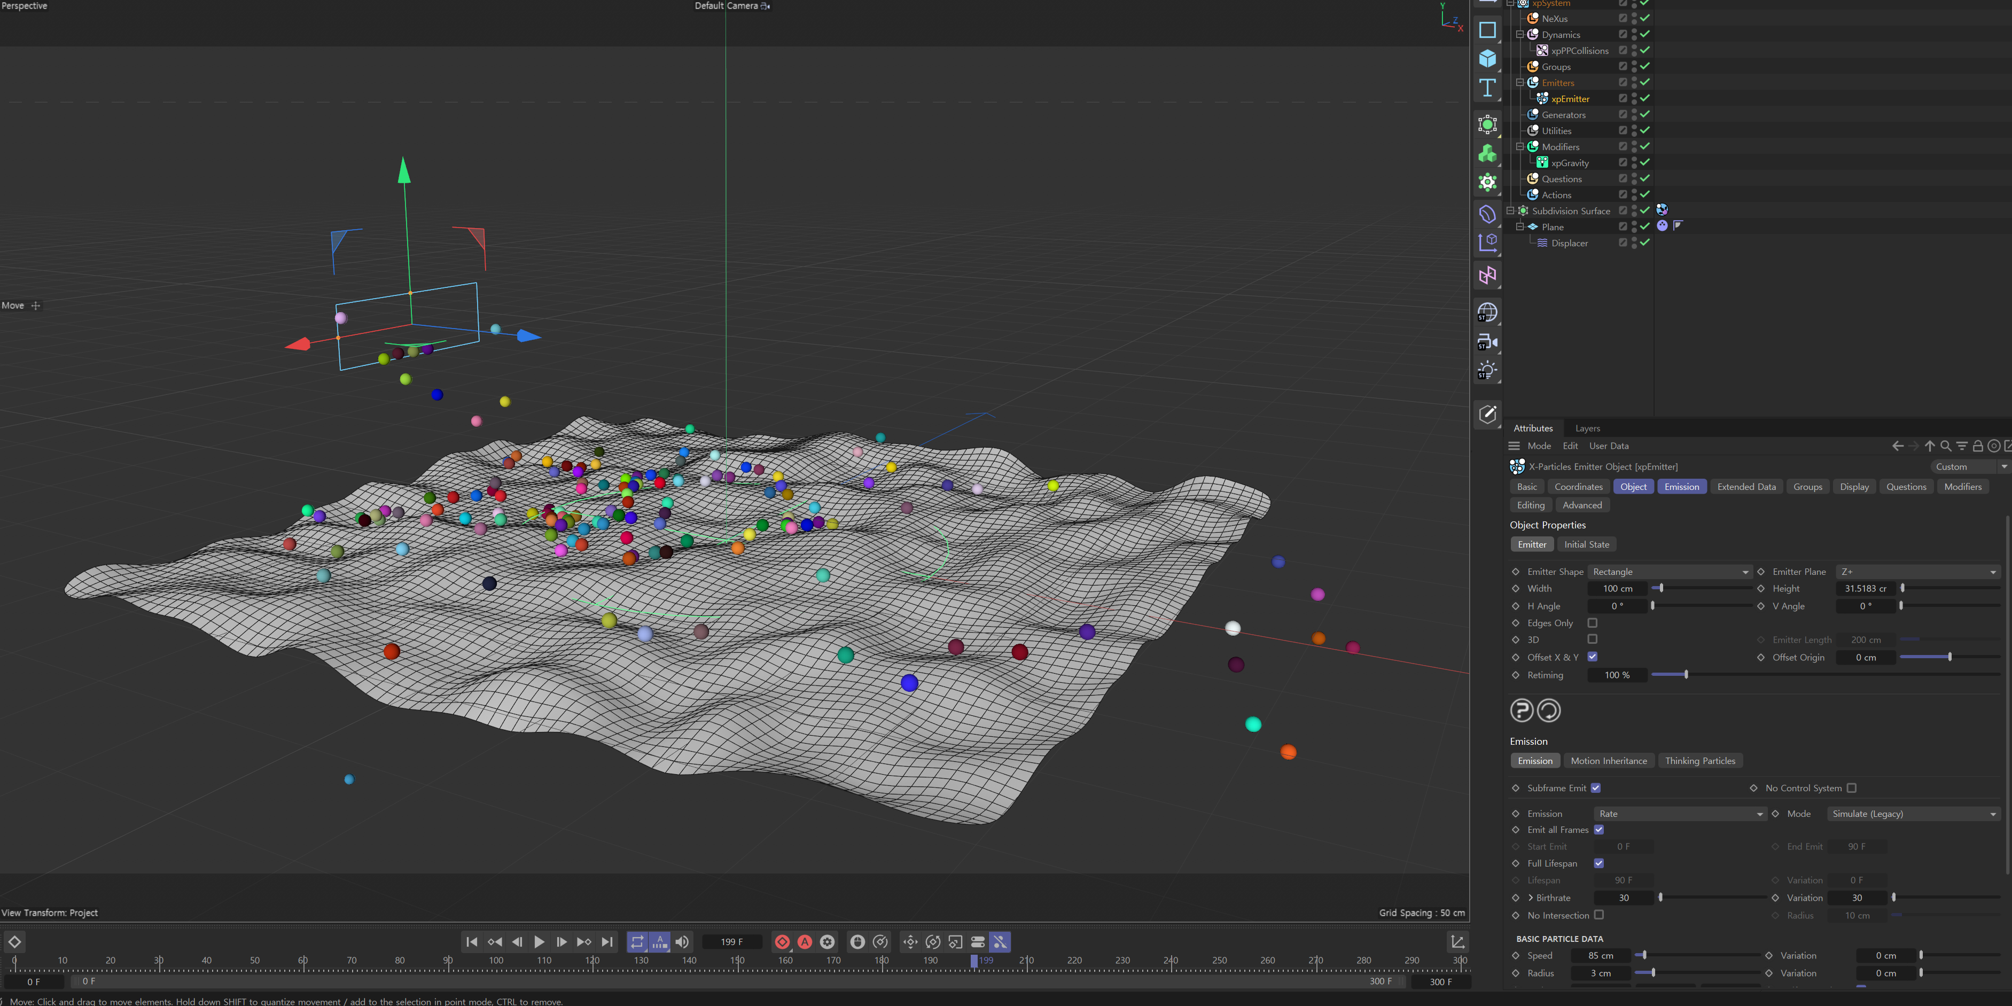
Task: Toggle rotation keyframe recording icon
Action: pos(933,942)
